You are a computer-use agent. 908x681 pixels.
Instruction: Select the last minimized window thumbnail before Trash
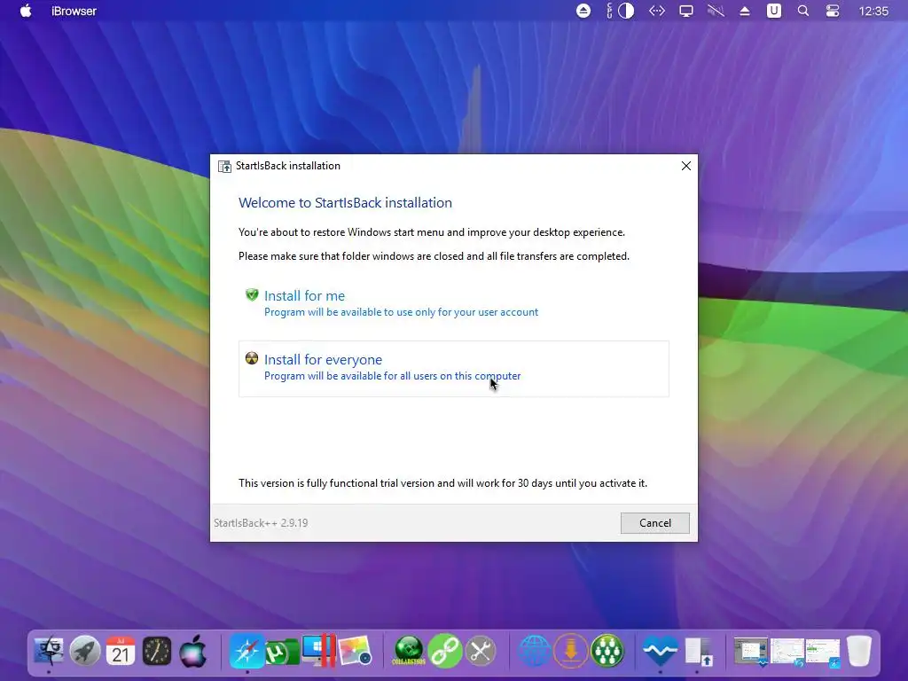click(x=822, y=654)
